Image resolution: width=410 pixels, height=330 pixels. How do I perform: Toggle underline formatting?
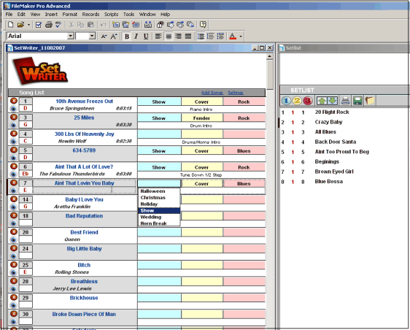(x=146, y=37)
